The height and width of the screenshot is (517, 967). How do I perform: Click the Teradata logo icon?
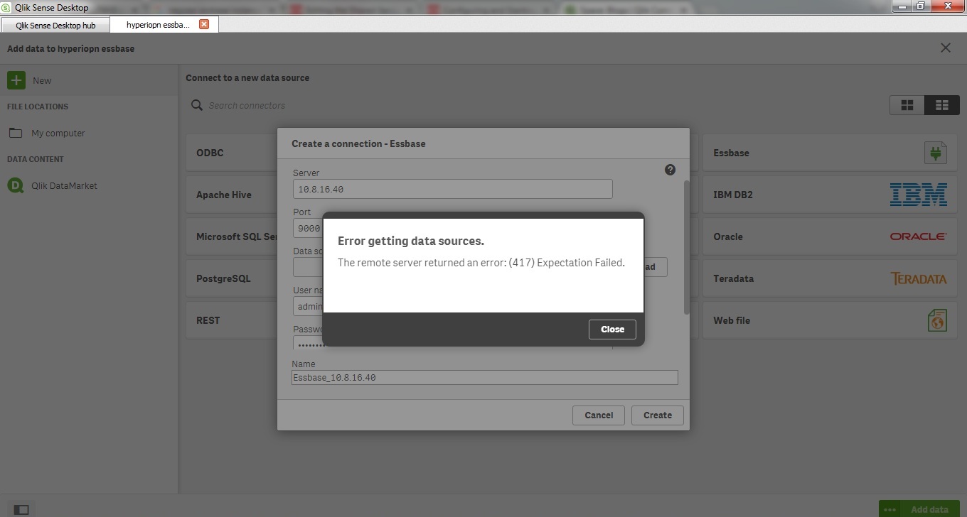coord(918,278)
